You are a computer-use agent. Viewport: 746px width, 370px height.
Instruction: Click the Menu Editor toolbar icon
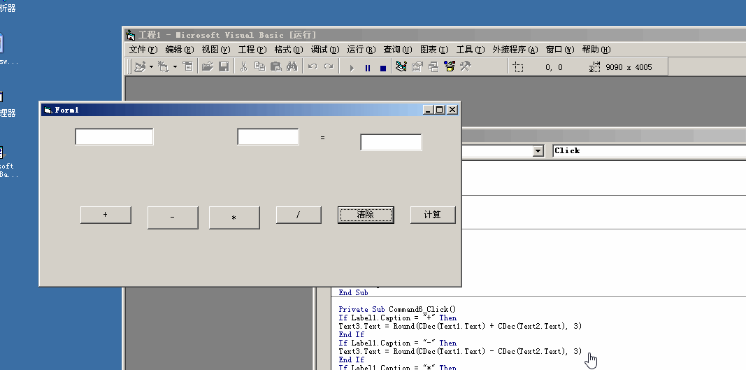point(187,67)
